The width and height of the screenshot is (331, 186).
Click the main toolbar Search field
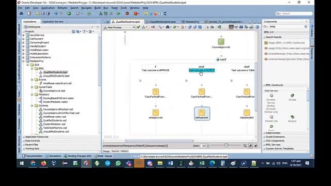[294, 13]
